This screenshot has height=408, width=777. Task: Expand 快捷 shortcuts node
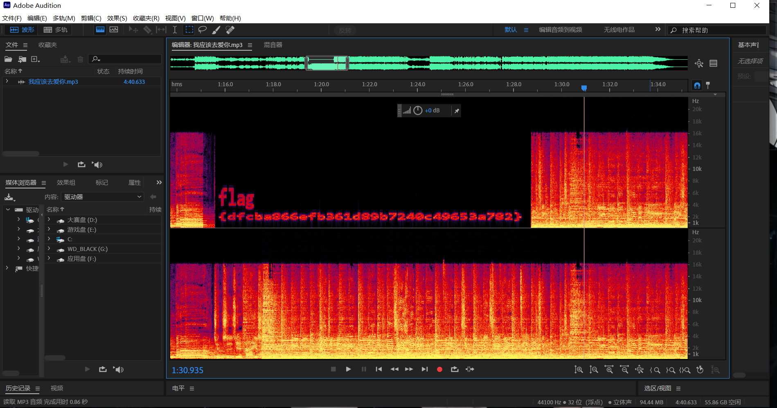[7, 268]
